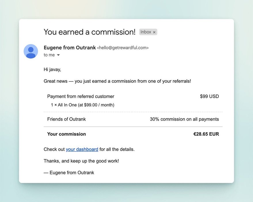Open the "your dashboard" link
The height and width of the screenshot is (202, 253).
[x=82, y=149]
